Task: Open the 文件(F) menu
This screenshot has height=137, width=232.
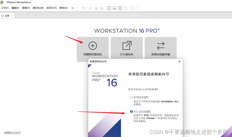Action: coord(5,8)
